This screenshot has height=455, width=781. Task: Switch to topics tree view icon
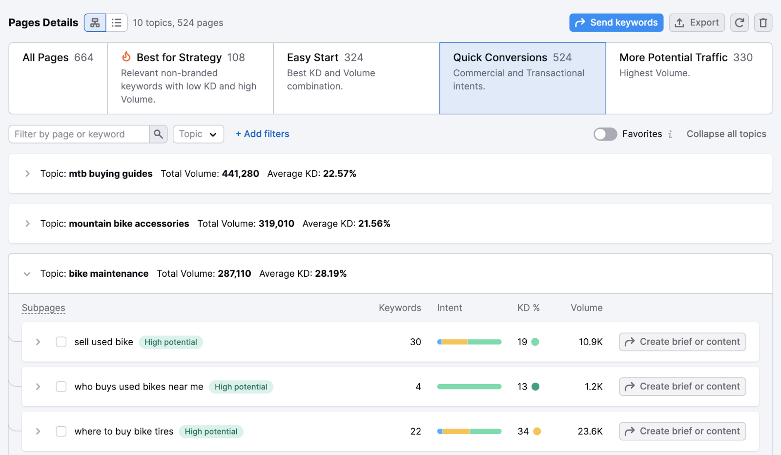pos(95,22)
